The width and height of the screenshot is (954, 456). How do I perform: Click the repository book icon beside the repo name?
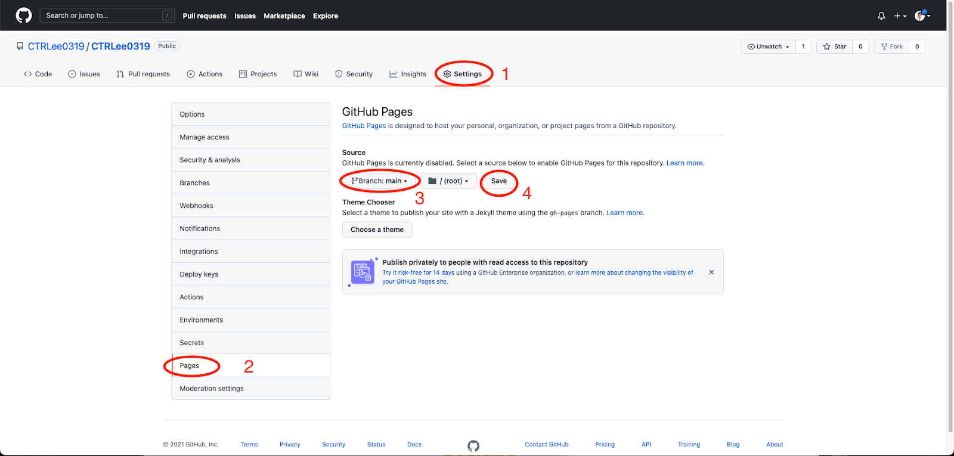[20, 46]
